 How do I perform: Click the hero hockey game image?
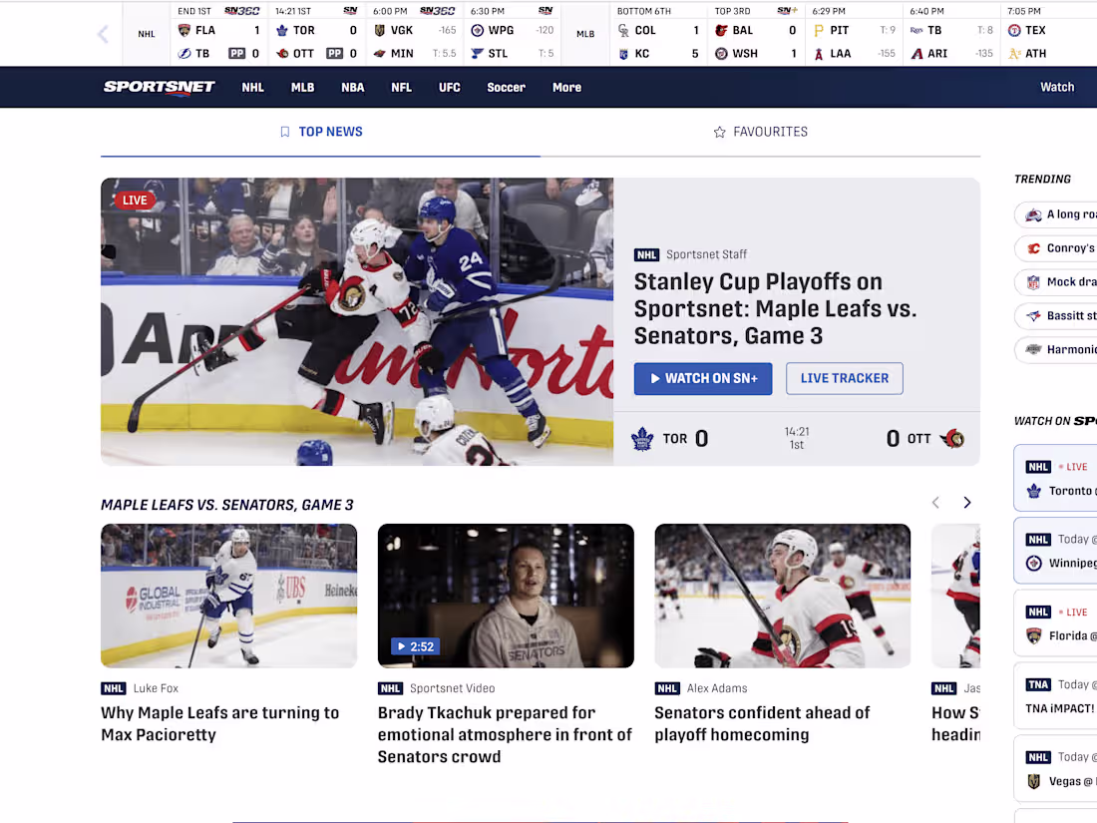357,321
